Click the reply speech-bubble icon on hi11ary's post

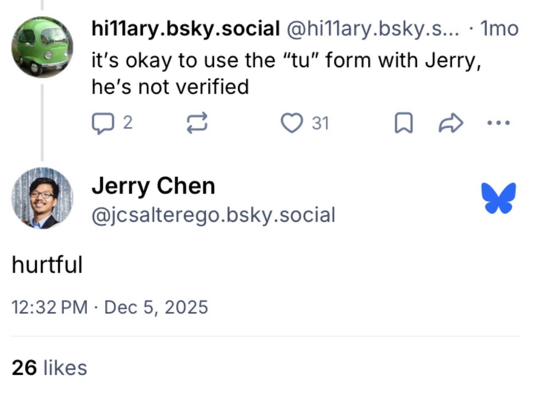tap(100, 124)
